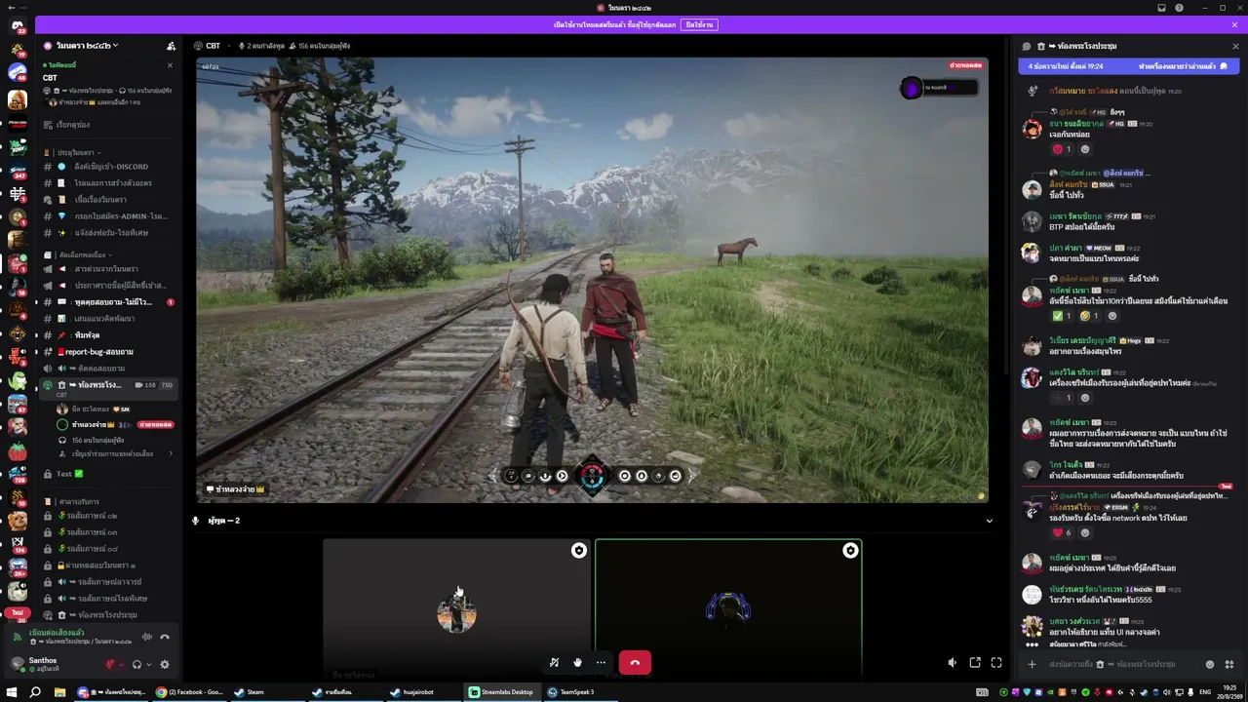Enter full screen with the corner-brackets icon
The width and height of the screenshot is (1248, 702).
(x=996, y=663)
